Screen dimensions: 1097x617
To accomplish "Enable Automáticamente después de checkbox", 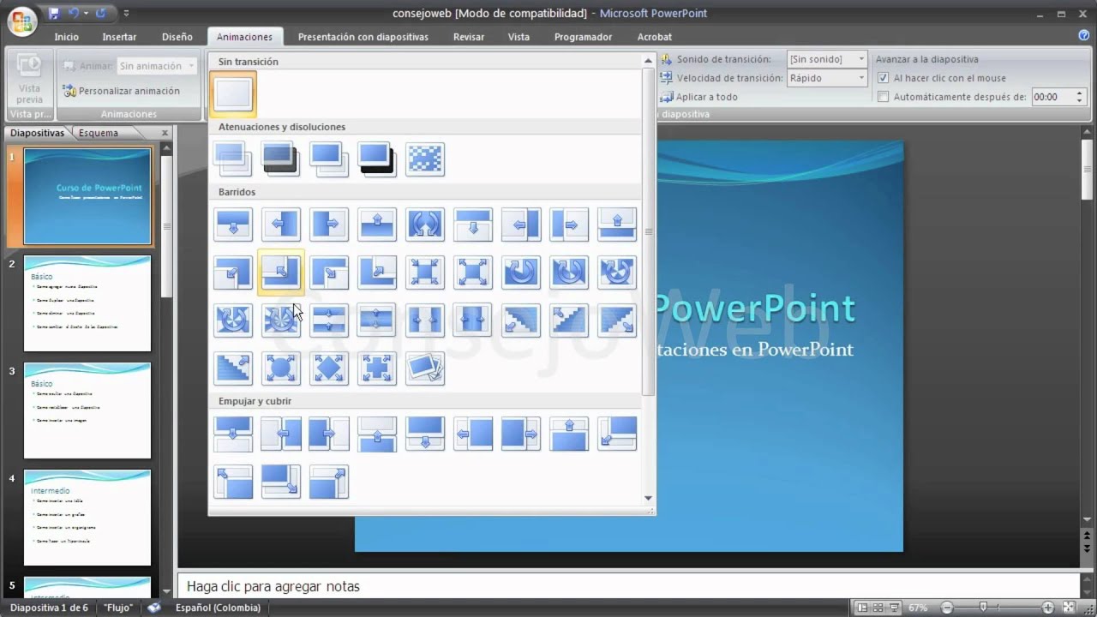I will [x=884, y=97].
